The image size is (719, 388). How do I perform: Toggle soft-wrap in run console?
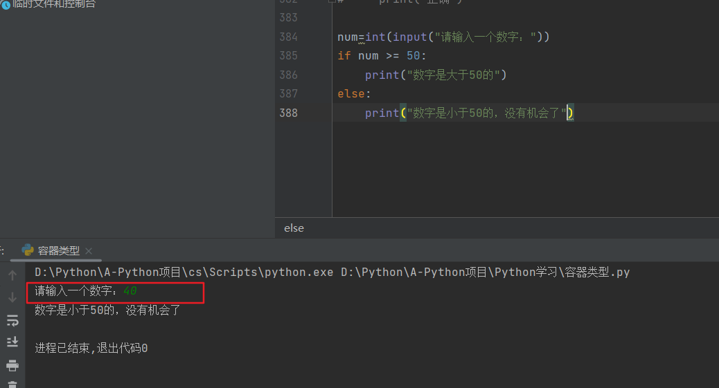(12, 320)
